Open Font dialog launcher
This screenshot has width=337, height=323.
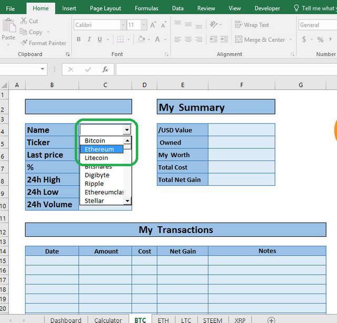click(166, 55)
